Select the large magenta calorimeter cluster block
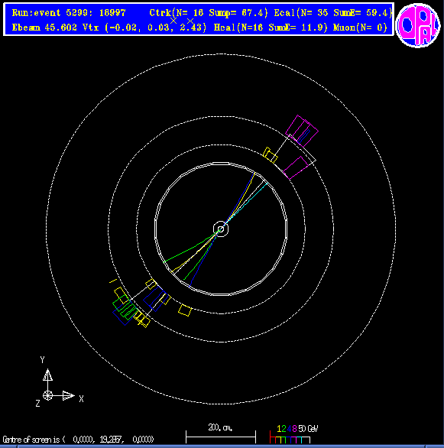444x448 pixels. (302, 131)
